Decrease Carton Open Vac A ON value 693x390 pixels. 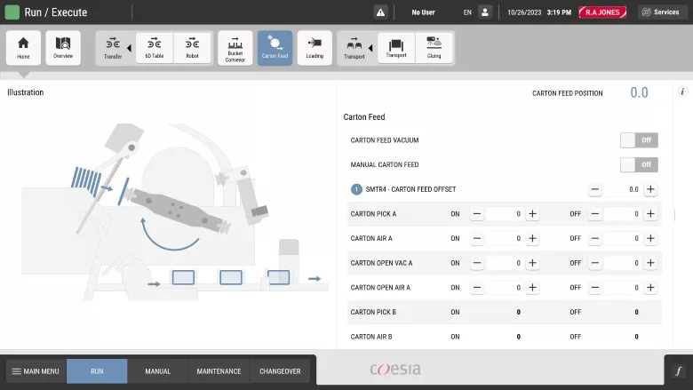(477, 263)
